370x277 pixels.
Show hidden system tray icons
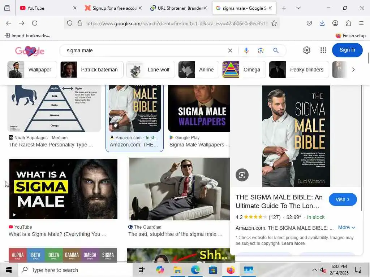pyautogui.click(x=315, y=270)
